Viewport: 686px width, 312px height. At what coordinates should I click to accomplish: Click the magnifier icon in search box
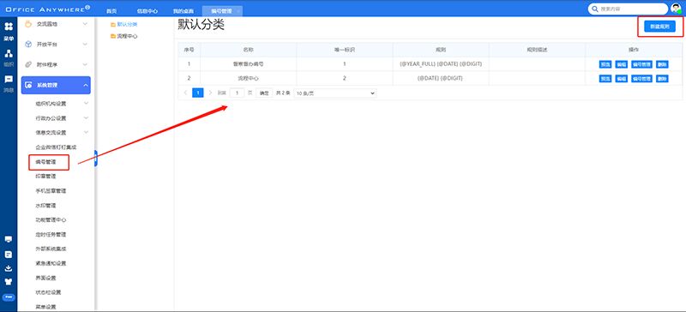[595, 9]
